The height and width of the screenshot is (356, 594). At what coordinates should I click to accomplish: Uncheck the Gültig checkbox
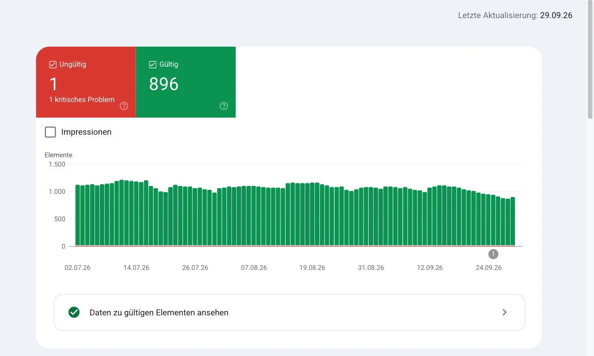click(x=153, y=64)
